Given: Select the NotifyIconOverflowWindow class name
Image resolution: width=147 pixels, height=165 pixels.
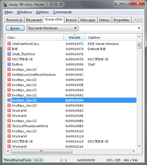Looking at the screenshot, I should point(34,75).
